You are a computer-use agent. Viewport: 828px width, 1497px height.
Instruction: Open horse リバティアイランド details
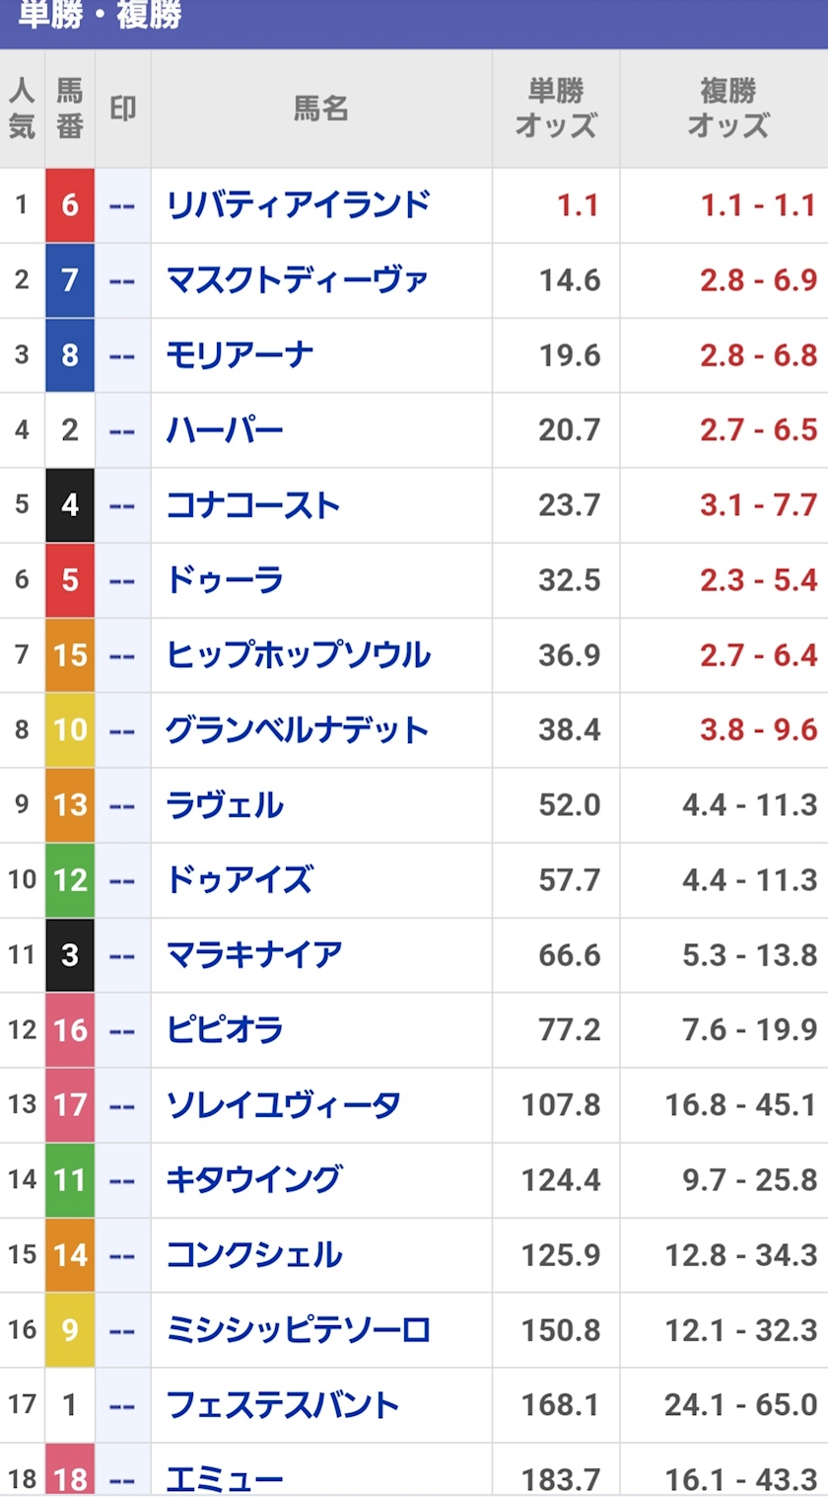coord(299,204)
